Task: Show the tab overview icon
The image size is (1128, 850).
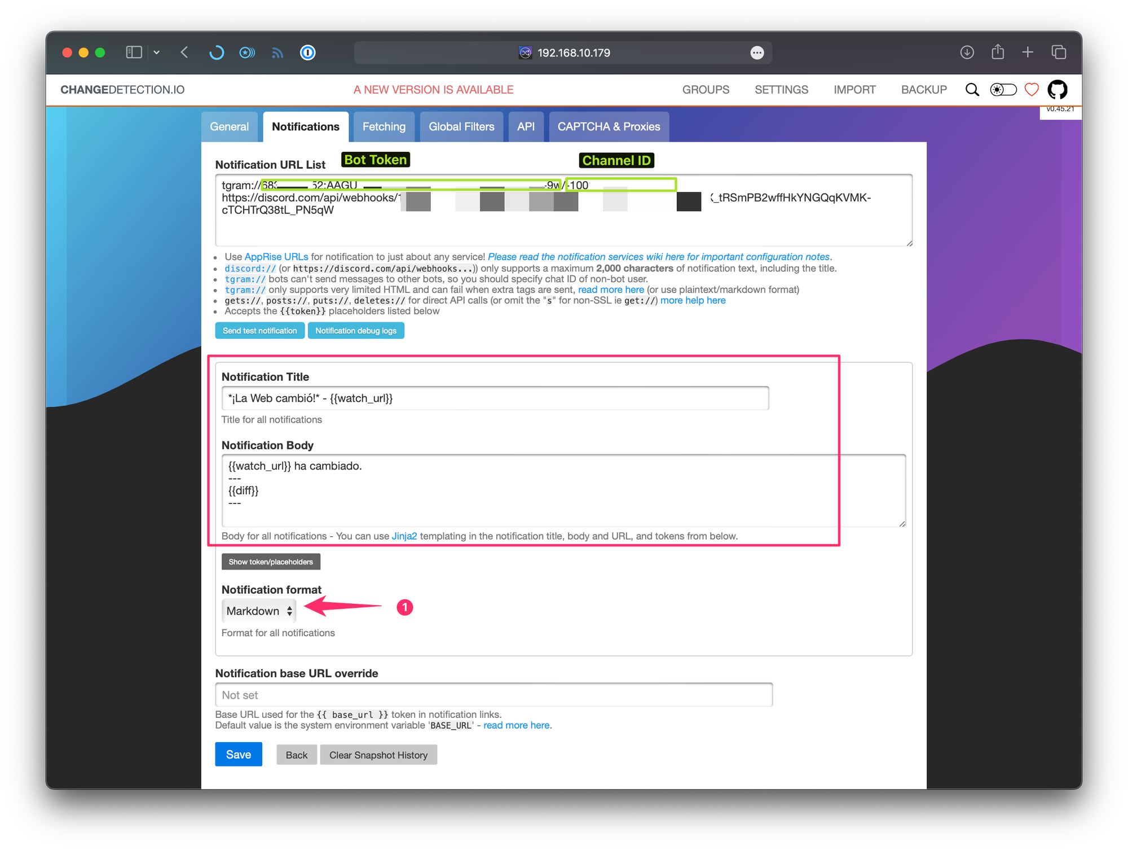Action: pyautogui.click(x=1059, y=52)
